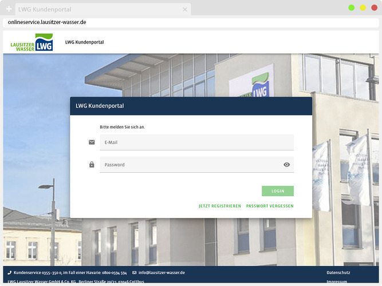Select the LWG Kundenportal browser tab
The image size is (382, 286).
pyautogui.click(x=97, y=10)
